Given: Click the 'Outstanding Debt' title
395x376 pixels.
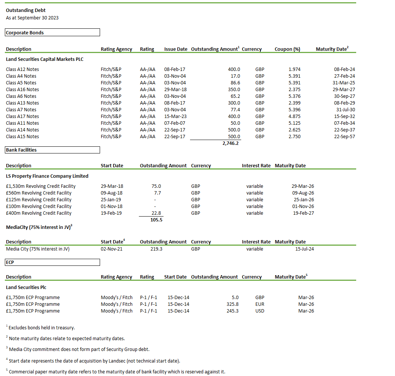Looking at the screenshot, I should (x=26, y=10).
